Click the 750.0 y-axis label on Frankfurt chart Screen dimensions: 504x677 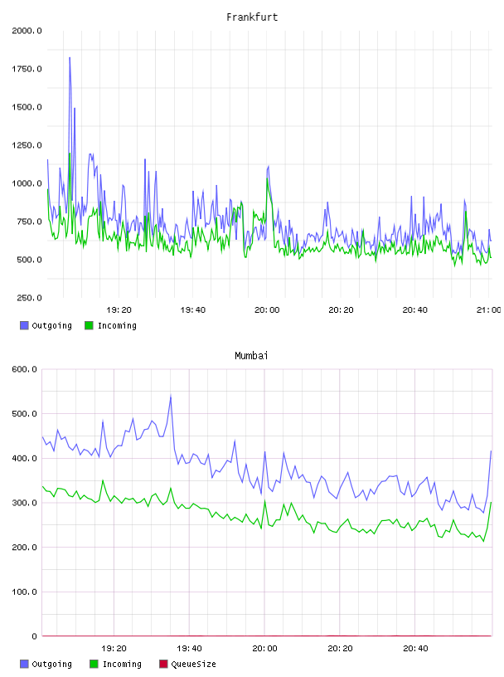pyautogui.click(x=29, y=222)
